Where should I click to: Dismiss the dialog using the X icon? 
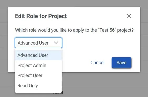129,16
